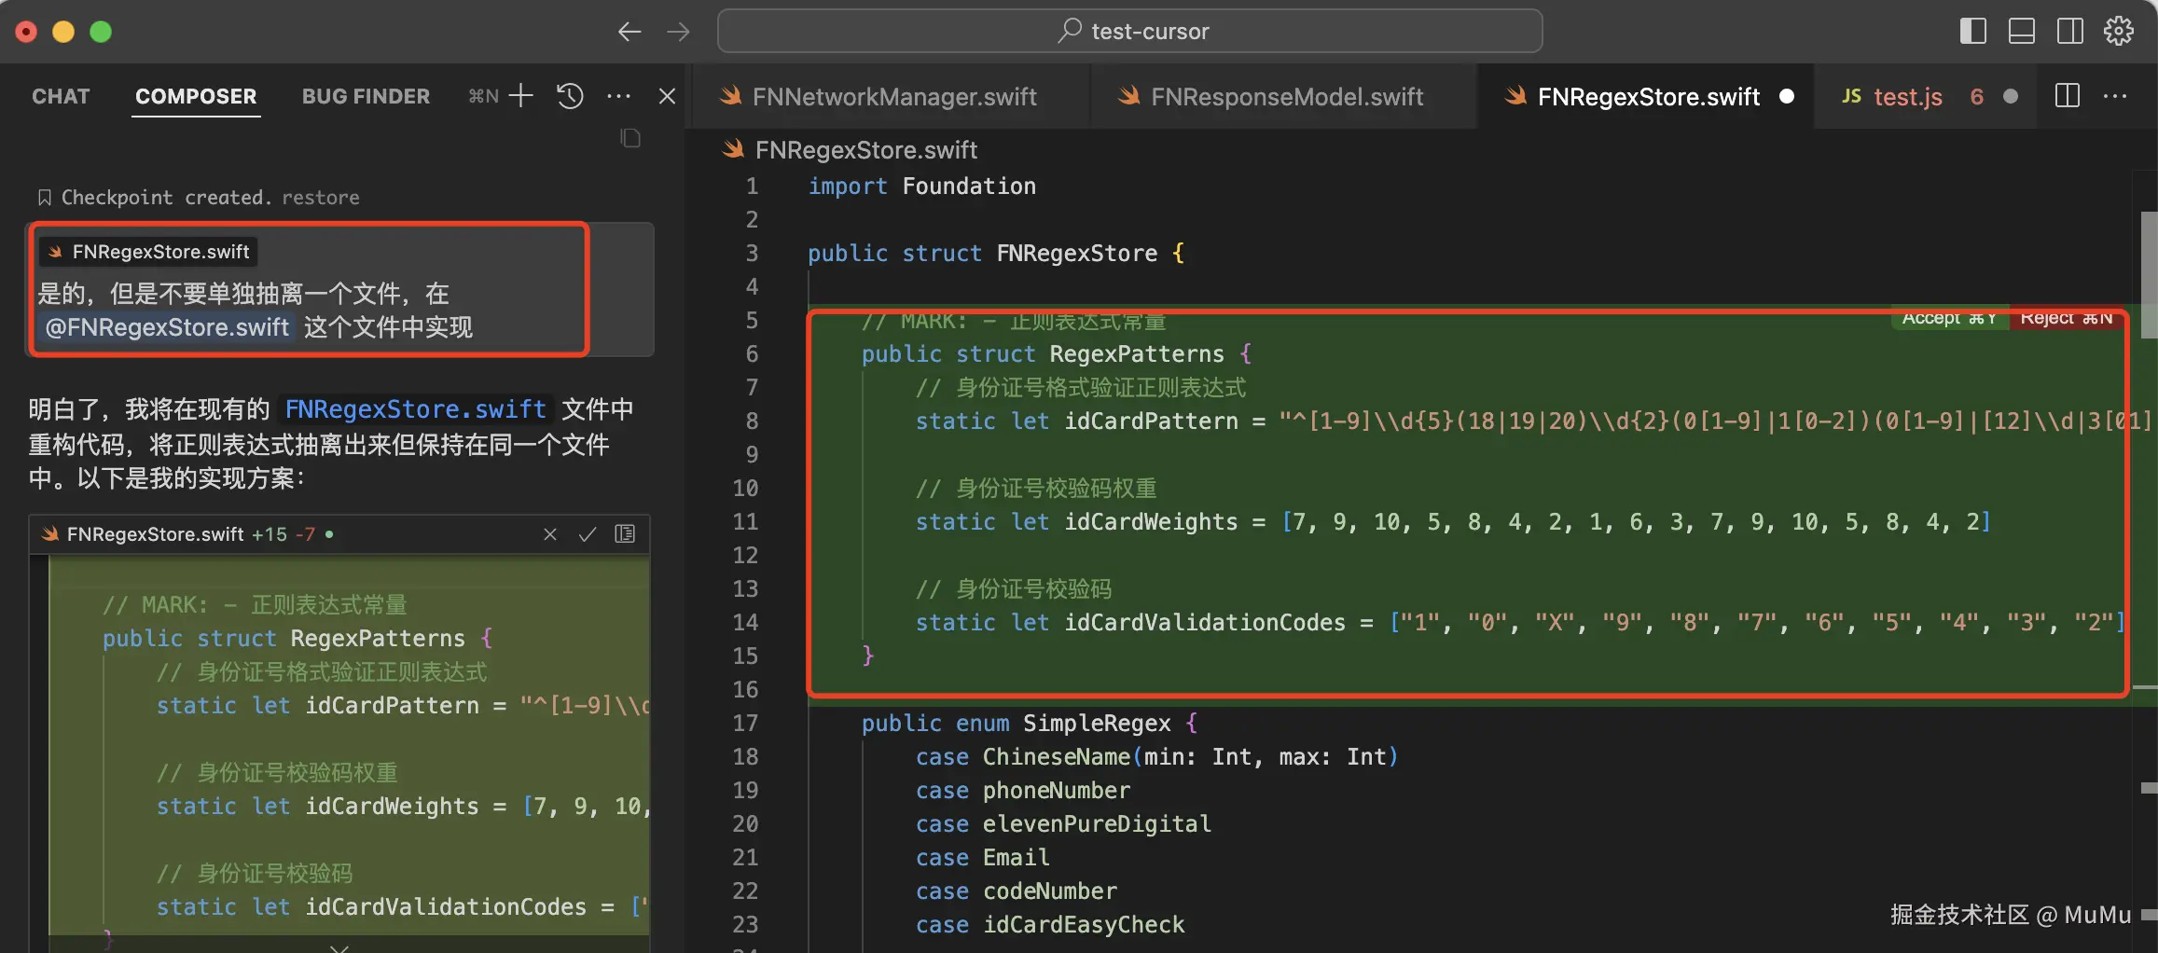The height and width of the screenshot is (953, 2158).
Task: Open diff view icon on code block header
Action: [x=625, y=534]
